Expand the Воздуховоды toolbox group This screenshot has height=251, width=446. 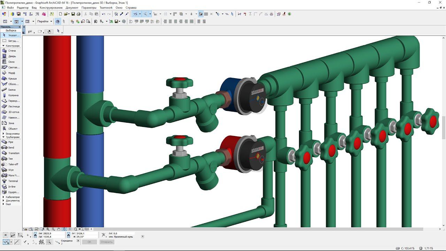[3, 134]
